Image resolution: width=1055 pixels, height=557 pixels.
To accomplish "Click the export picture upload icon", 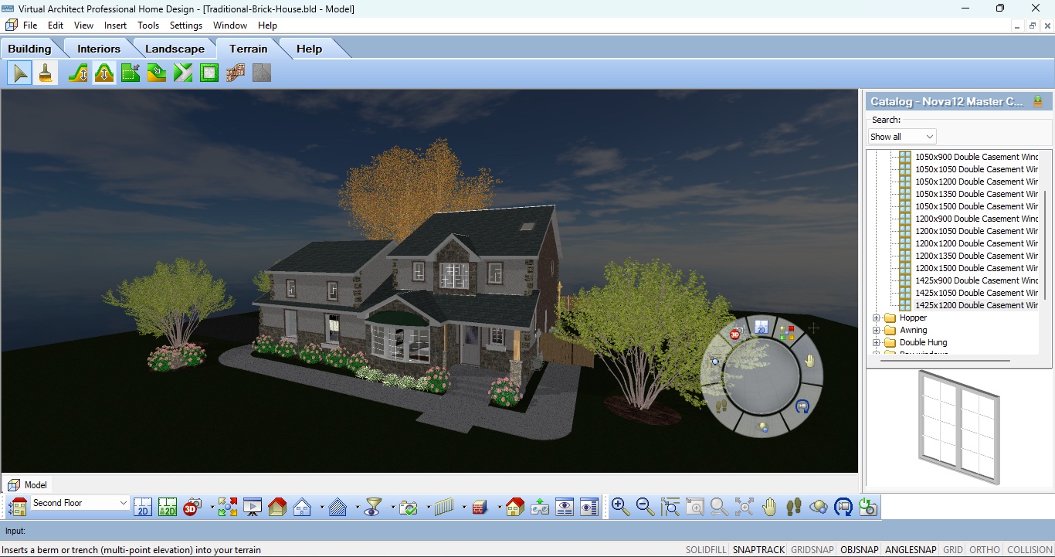I will tap(540, 507).
